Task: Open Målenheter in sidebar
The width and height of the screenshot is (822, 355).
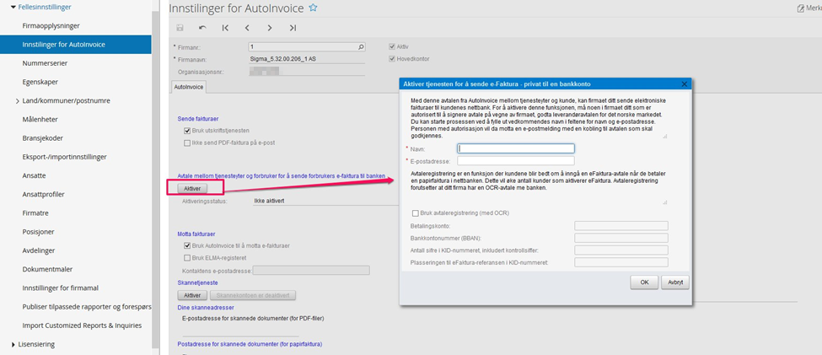Action: click(x=40, y=119)
